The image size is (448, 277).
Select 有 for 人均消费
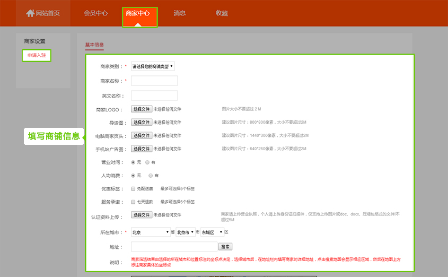coord(151,176)
